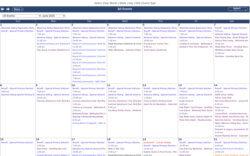The width and height of the screenshot is (250, 156).
Task: Open Seed & Plant Swap event
Action: (231, 41)
